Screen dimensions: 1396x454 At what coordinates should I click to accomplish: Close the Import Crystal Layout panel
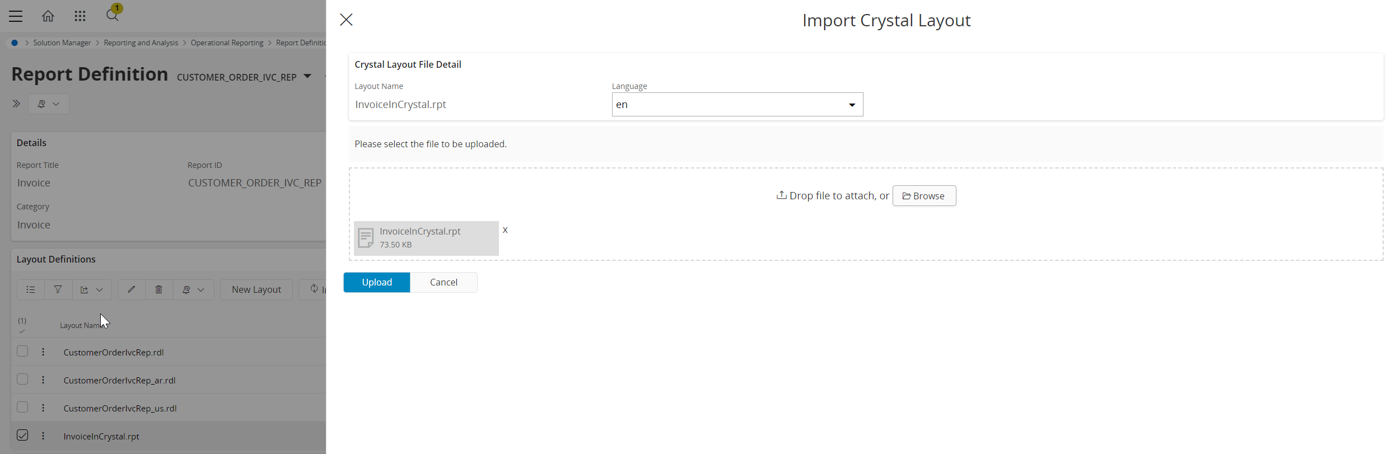(x=347, y=20)
